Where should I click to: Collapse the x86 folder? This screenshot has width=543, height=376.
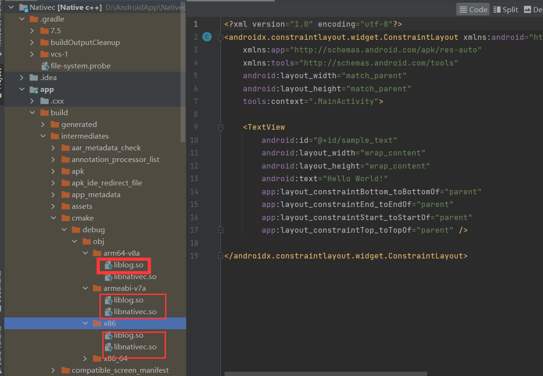(85, 324)
